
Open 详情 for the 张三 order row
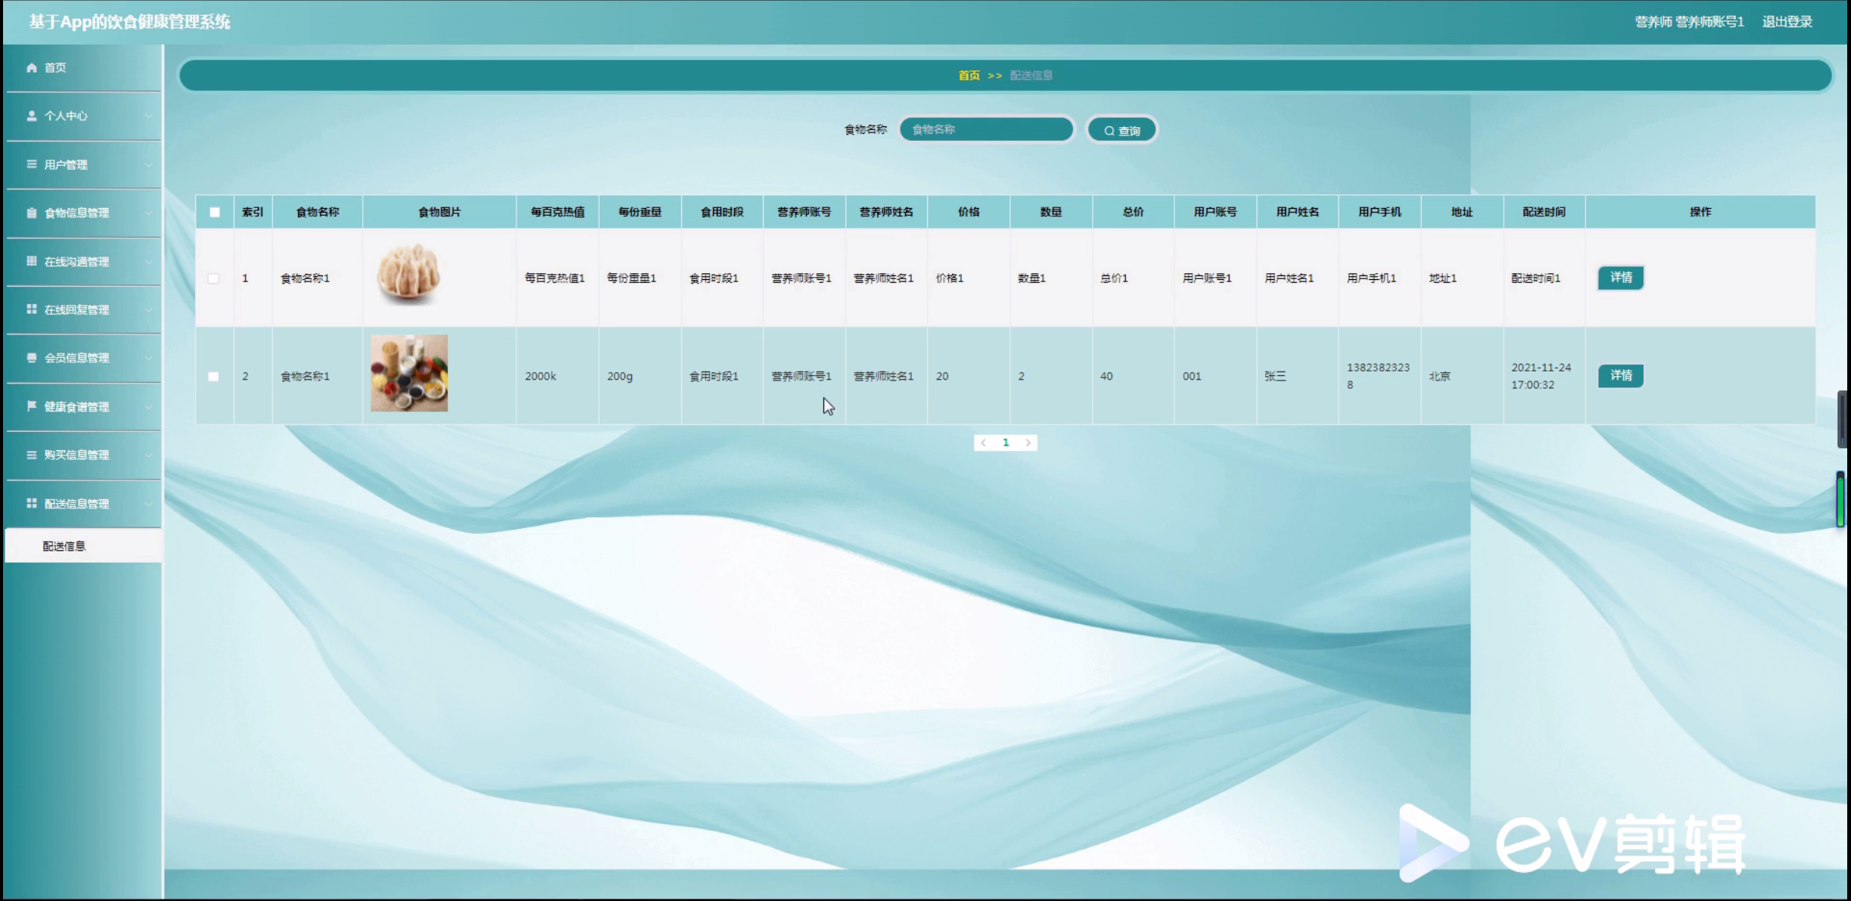[1620, 375]
